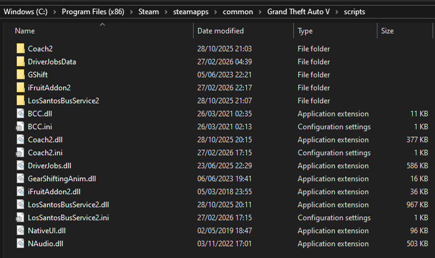Select BCC.dll file name
The width and height of the screenshot is (435, 258).
coord(40,114)
